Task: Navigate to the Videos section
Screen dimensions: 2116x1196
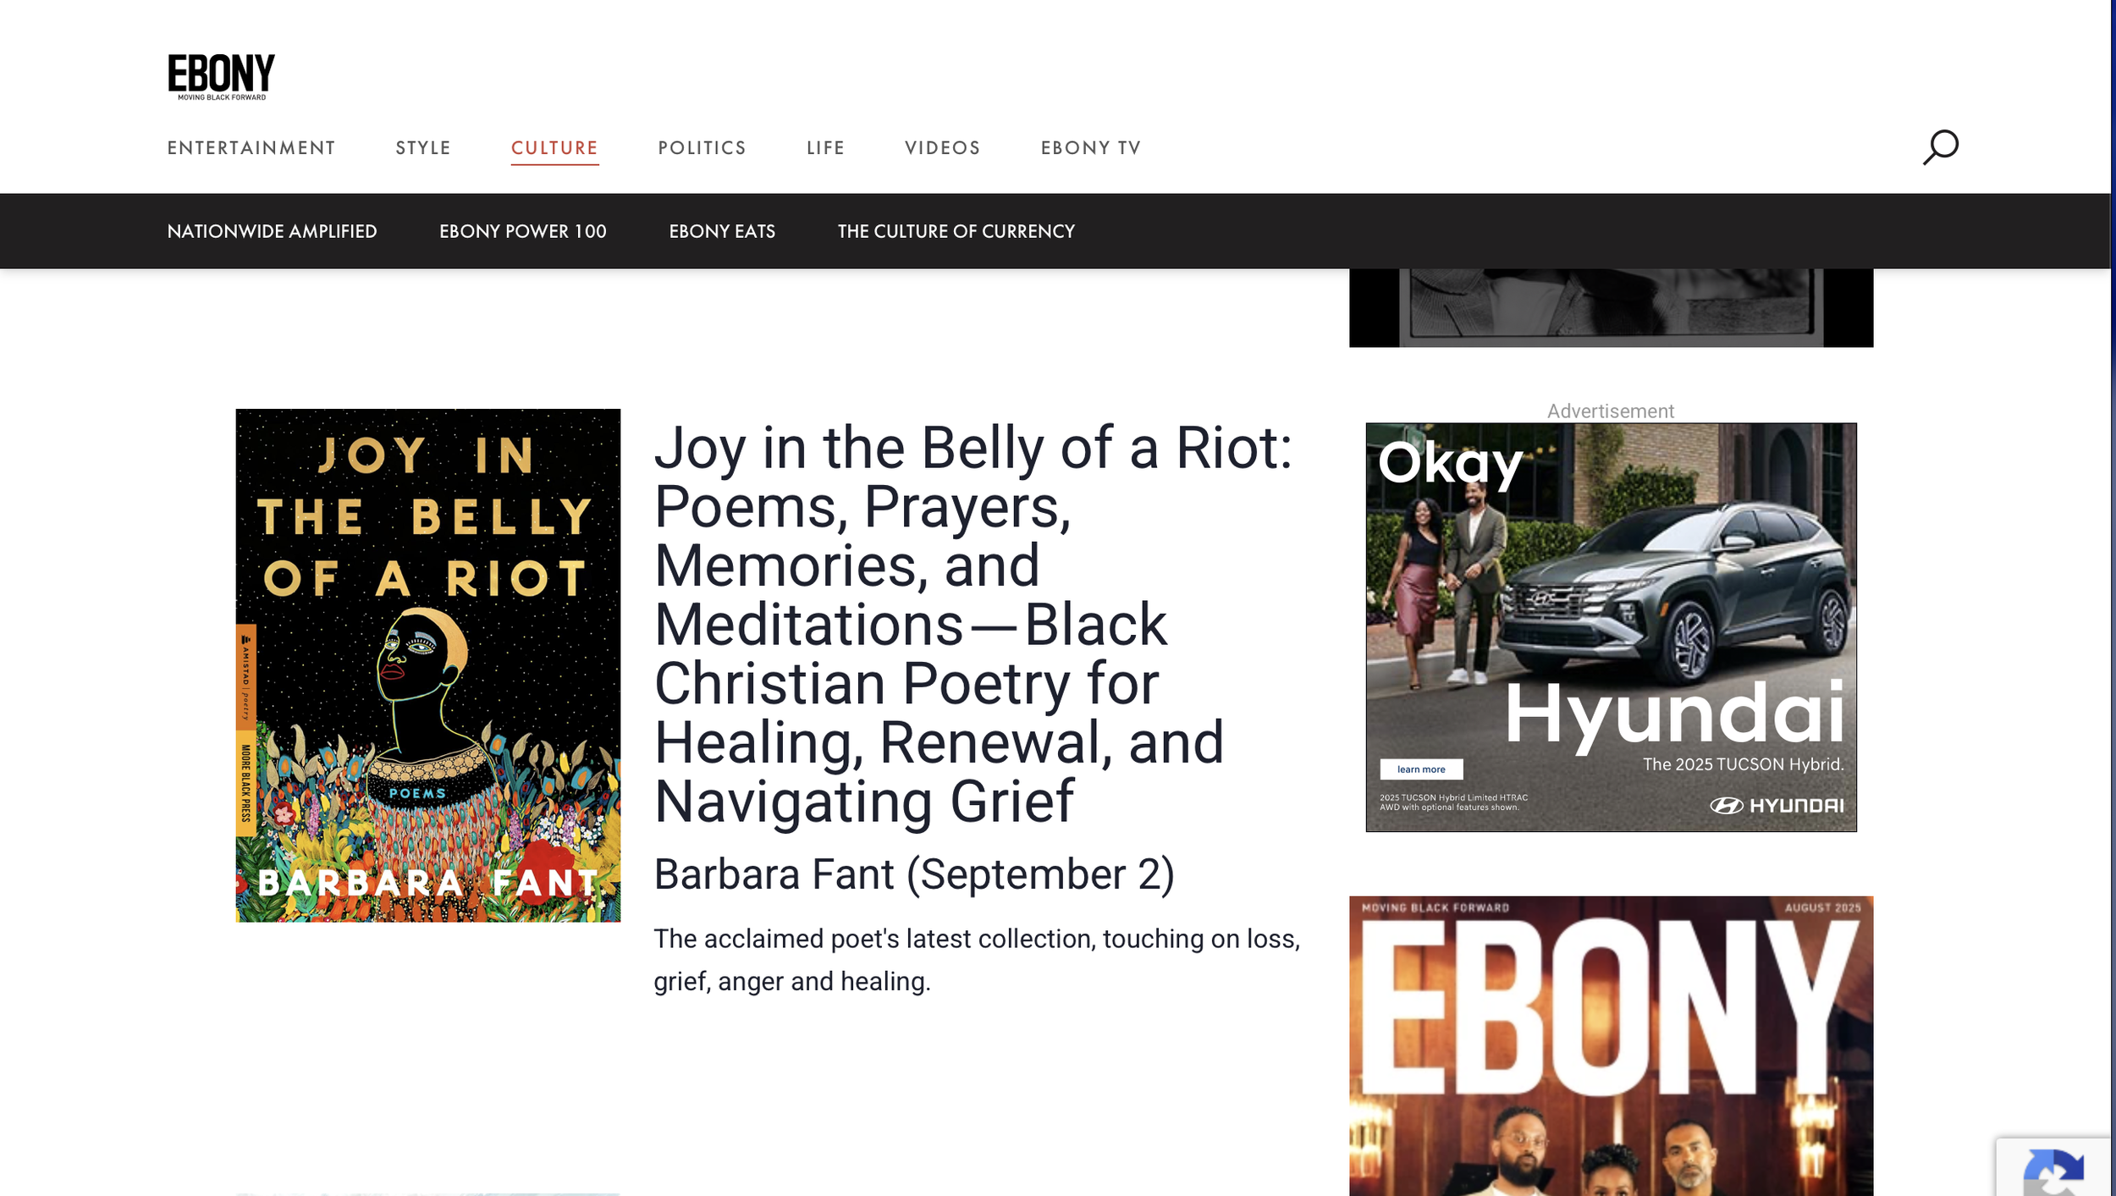Action: 942,148
